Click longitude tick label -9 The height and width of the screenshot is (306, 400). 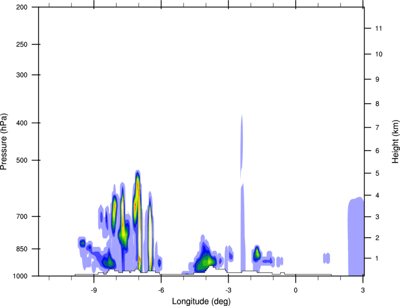click(94, 290)
